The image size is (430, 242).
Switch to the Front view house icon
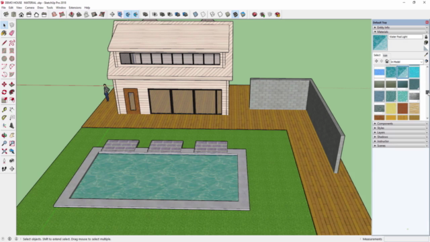tap(21, 14)
